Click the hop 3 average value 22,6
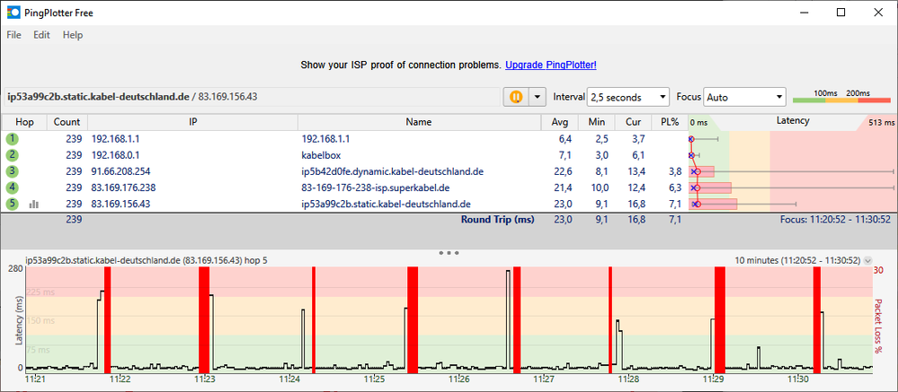This screenshot has height=392, width=898. pos(565,171)
